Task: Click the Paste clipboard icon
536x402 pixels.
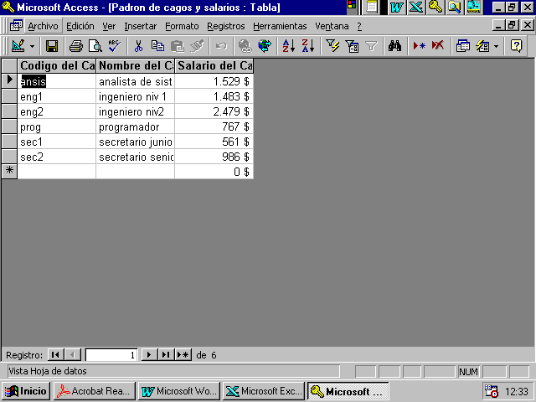Action: pyautogui.click(x=177, y=46)
